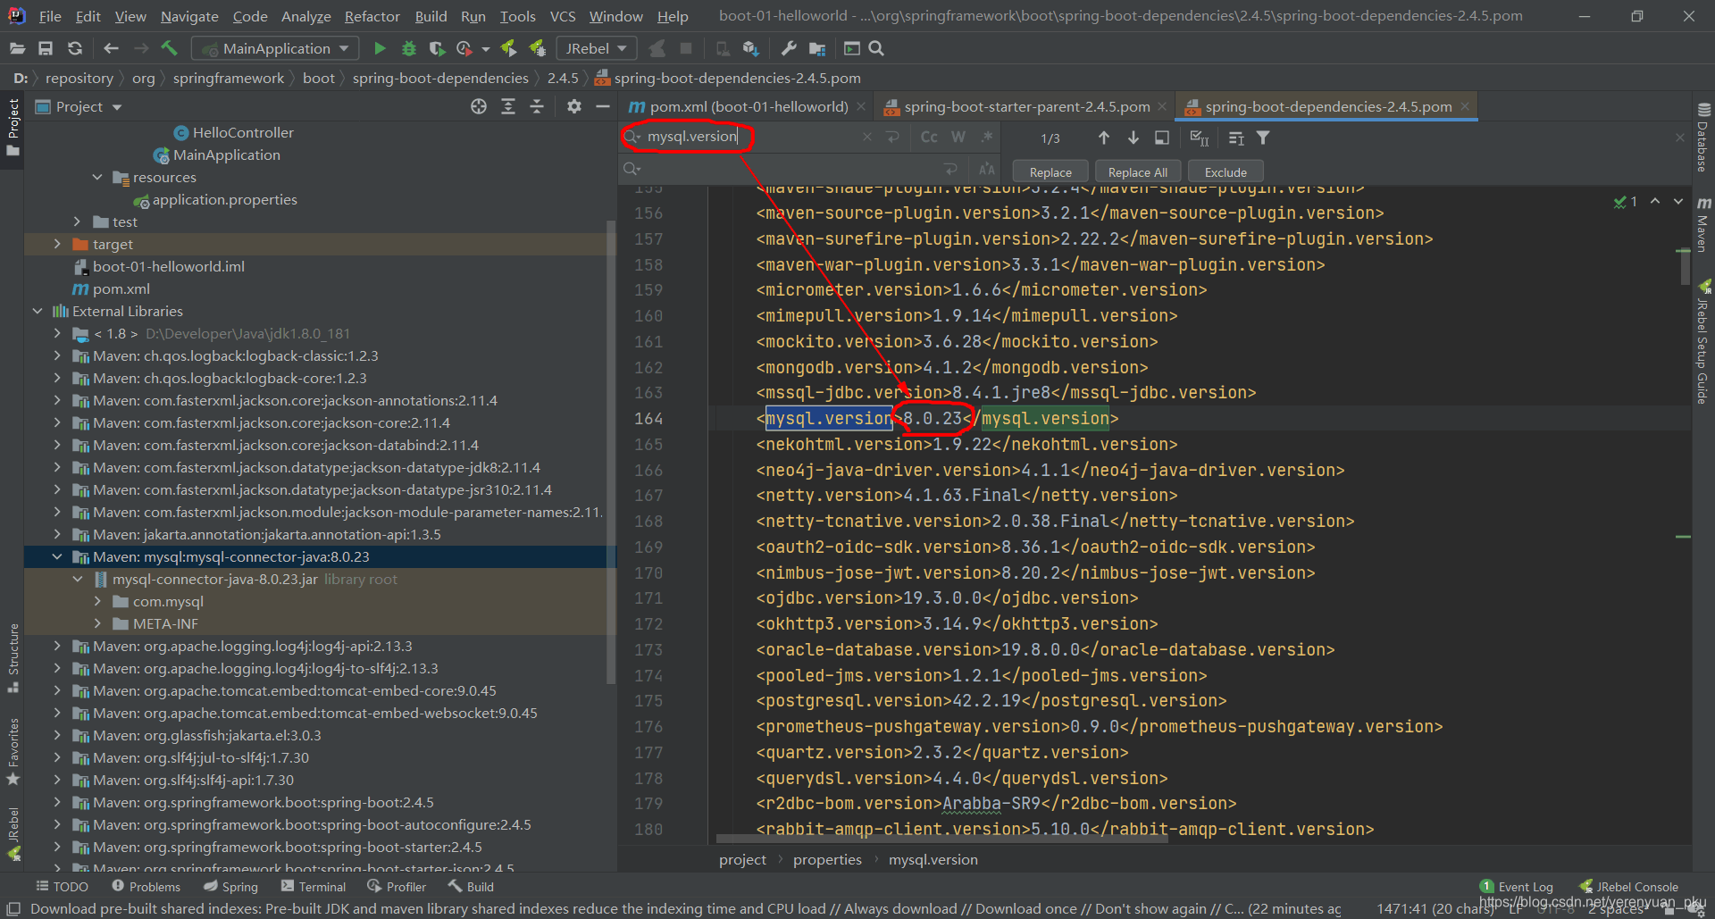
Task: Collapse the resources folder
Action: pyautogui.click(x=97, y=177)
